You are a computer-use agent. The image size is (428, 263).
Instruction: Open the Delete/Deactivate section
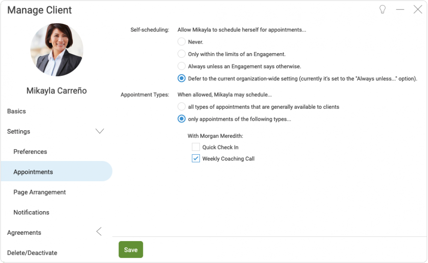pyautogui.click(x=32, y=253)
